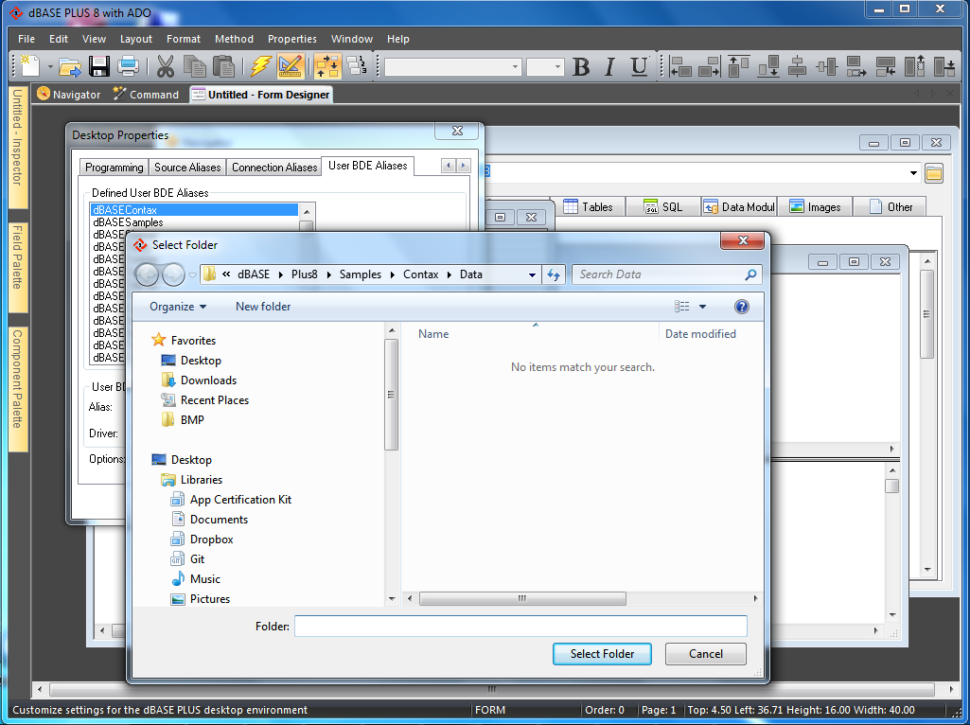
Task: Click the Forward arrow in Select Folder
Action: click(173, 274)
